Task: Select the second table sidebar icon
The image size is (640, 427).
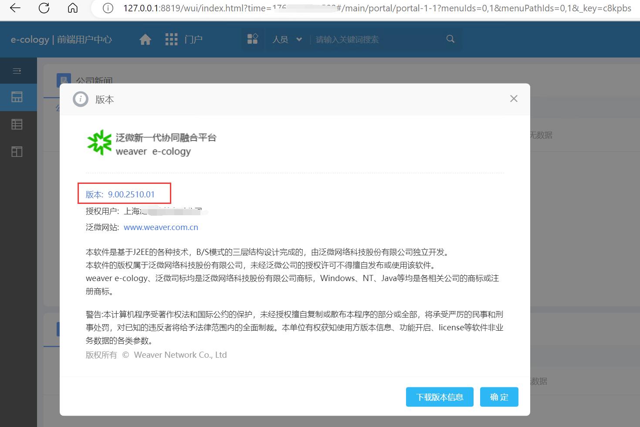Action: click(x=17, y=125)
